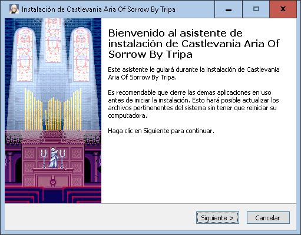
Task: Click the cathedral organ side banner image
Action: coord(53,111)
